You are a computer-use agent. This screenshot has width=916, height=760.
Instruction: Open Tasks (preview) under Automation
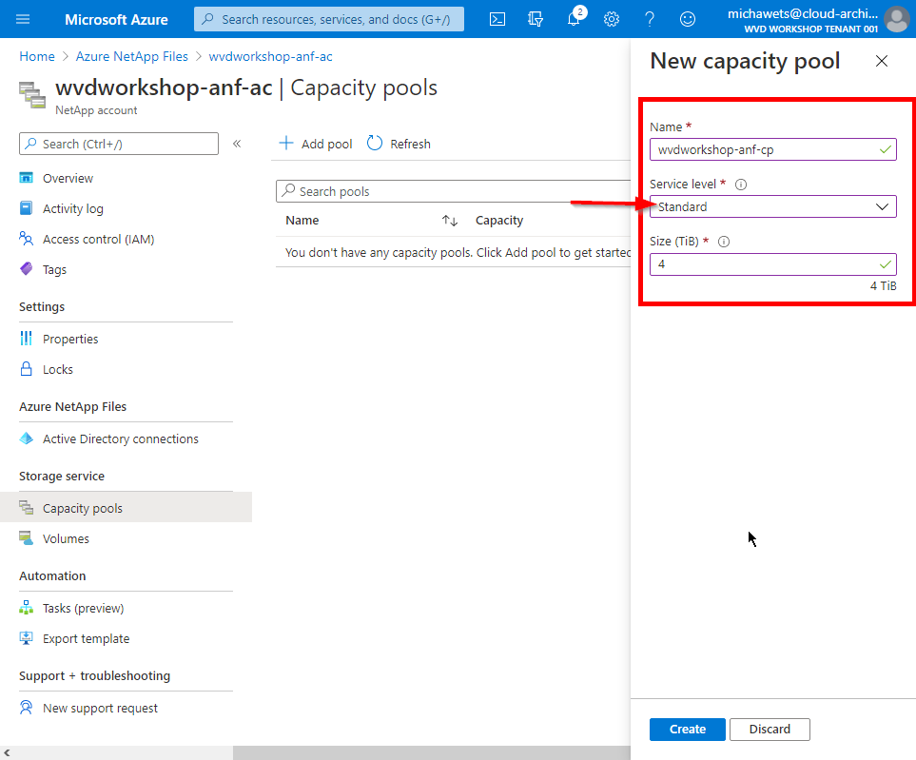click(x=83, y=608)
